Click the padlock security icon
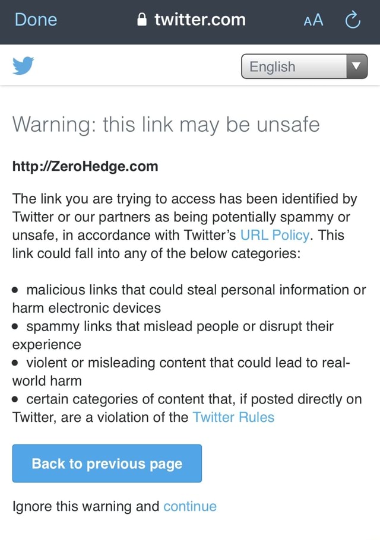Viewport: 380px width, 540px height. coord(140,20)
